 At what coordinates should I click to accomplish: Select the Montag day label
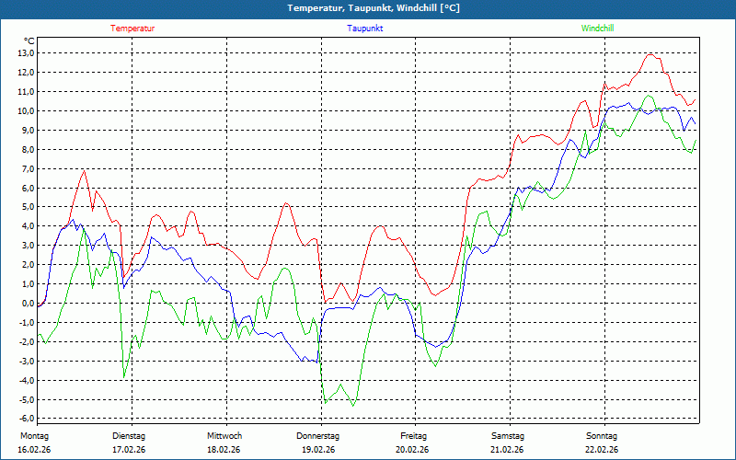pyautogui.click(x=33, y=435)
